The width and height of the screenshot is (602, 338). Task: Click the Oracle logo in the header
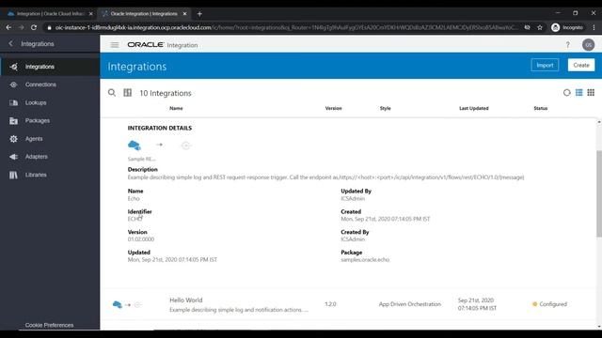(146, 45)
